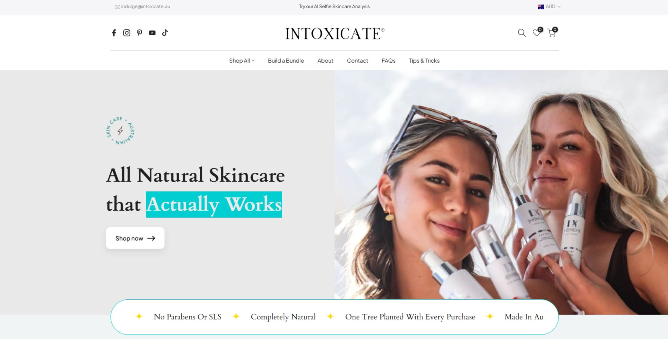Try the AI Selfie Skincare Analysis link

pos(334,7)
